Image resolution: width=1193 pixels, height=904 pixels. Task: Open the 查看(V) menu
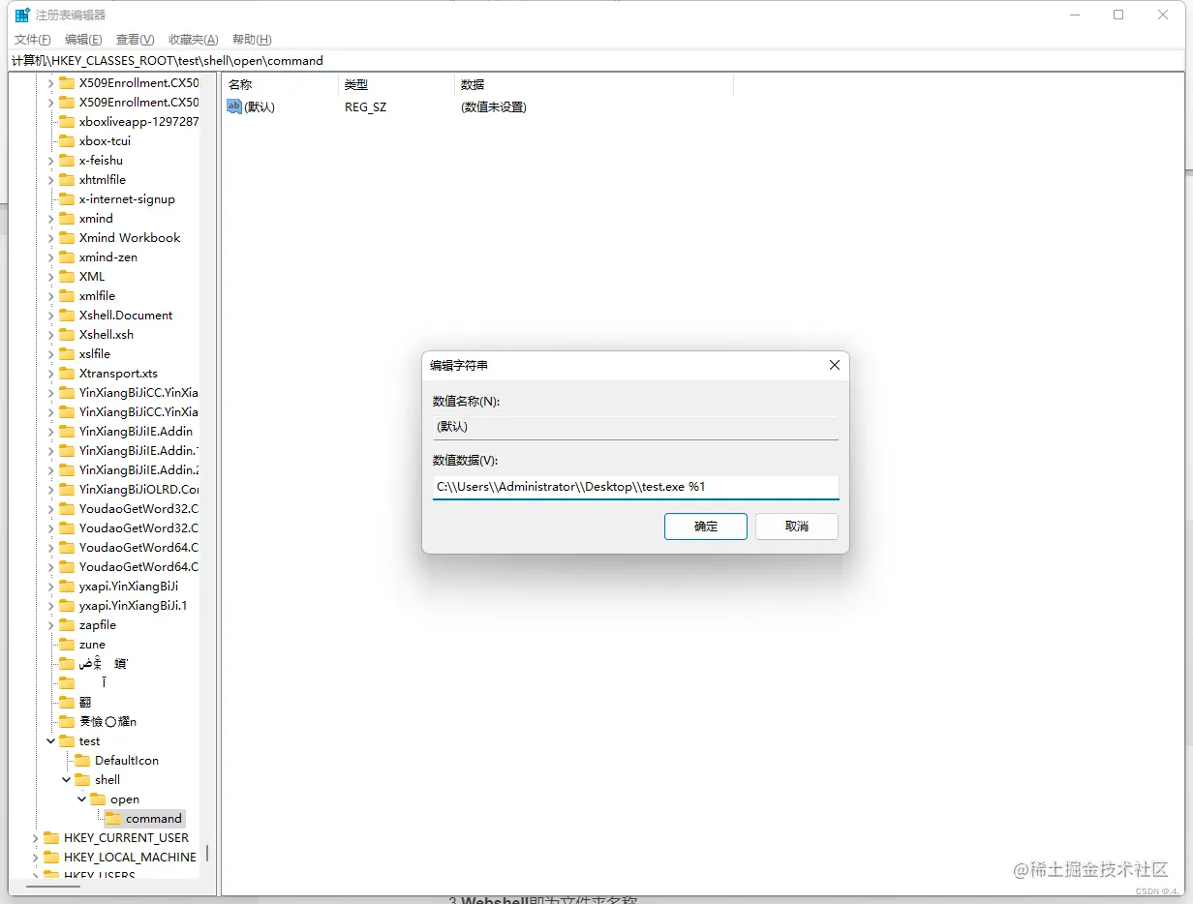135,40
